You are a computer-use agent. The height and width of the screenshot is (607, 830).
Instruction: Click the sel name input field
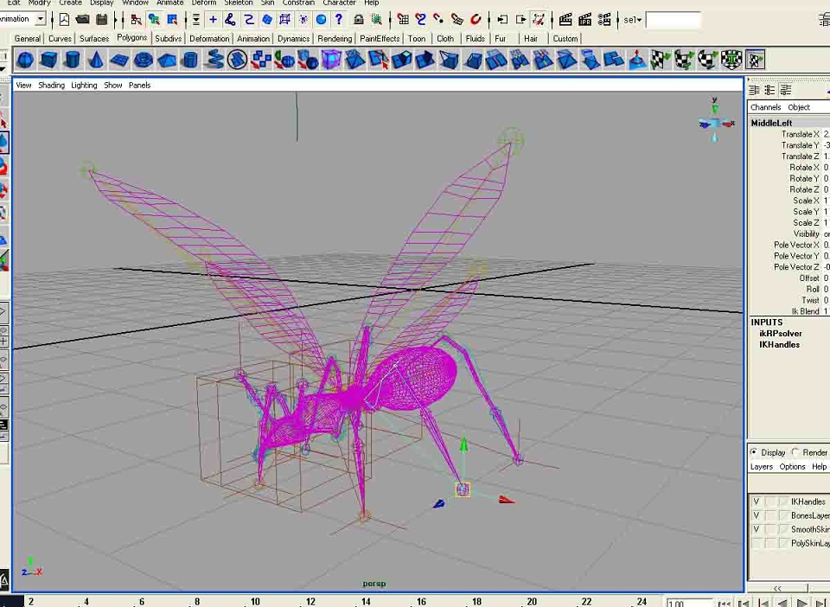pyautogui.click(x=674, y=21)
